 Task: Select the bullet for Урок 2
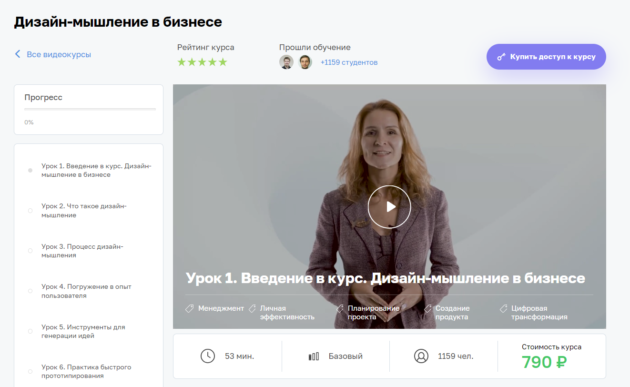30,211
